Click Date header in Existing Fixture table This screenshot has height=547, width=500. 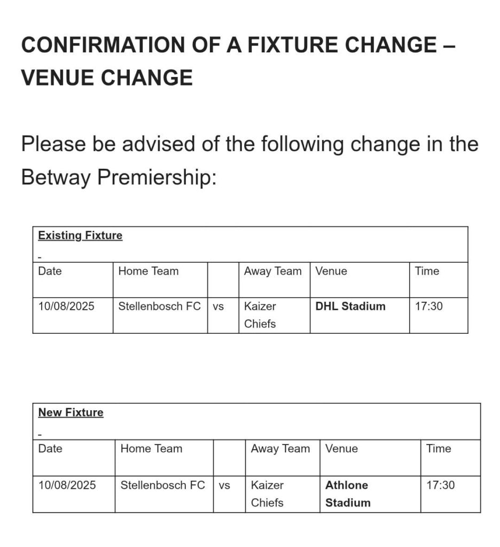[x=50, y=271]
